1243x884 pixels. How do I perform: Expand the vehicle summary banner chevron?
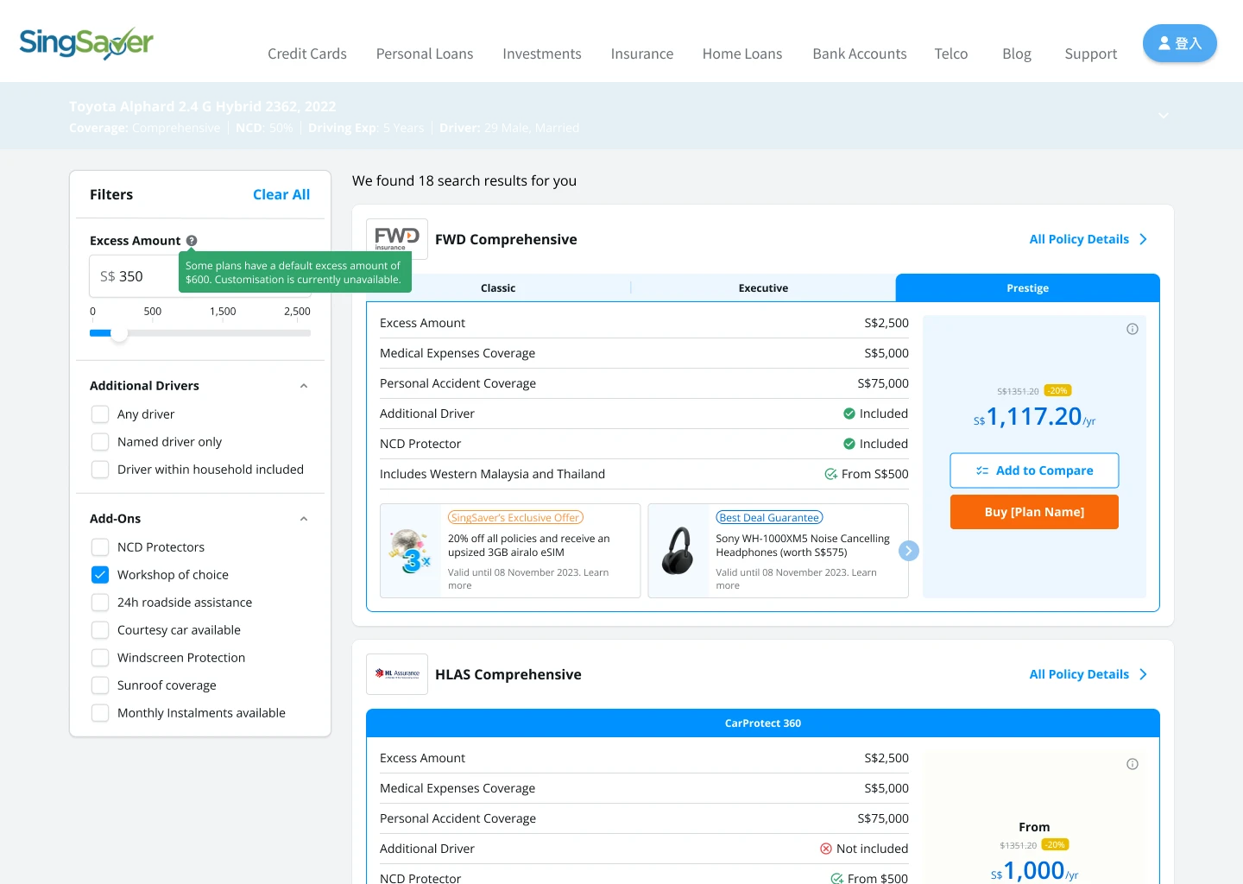pyautogui.click(x=1164, y=116)
